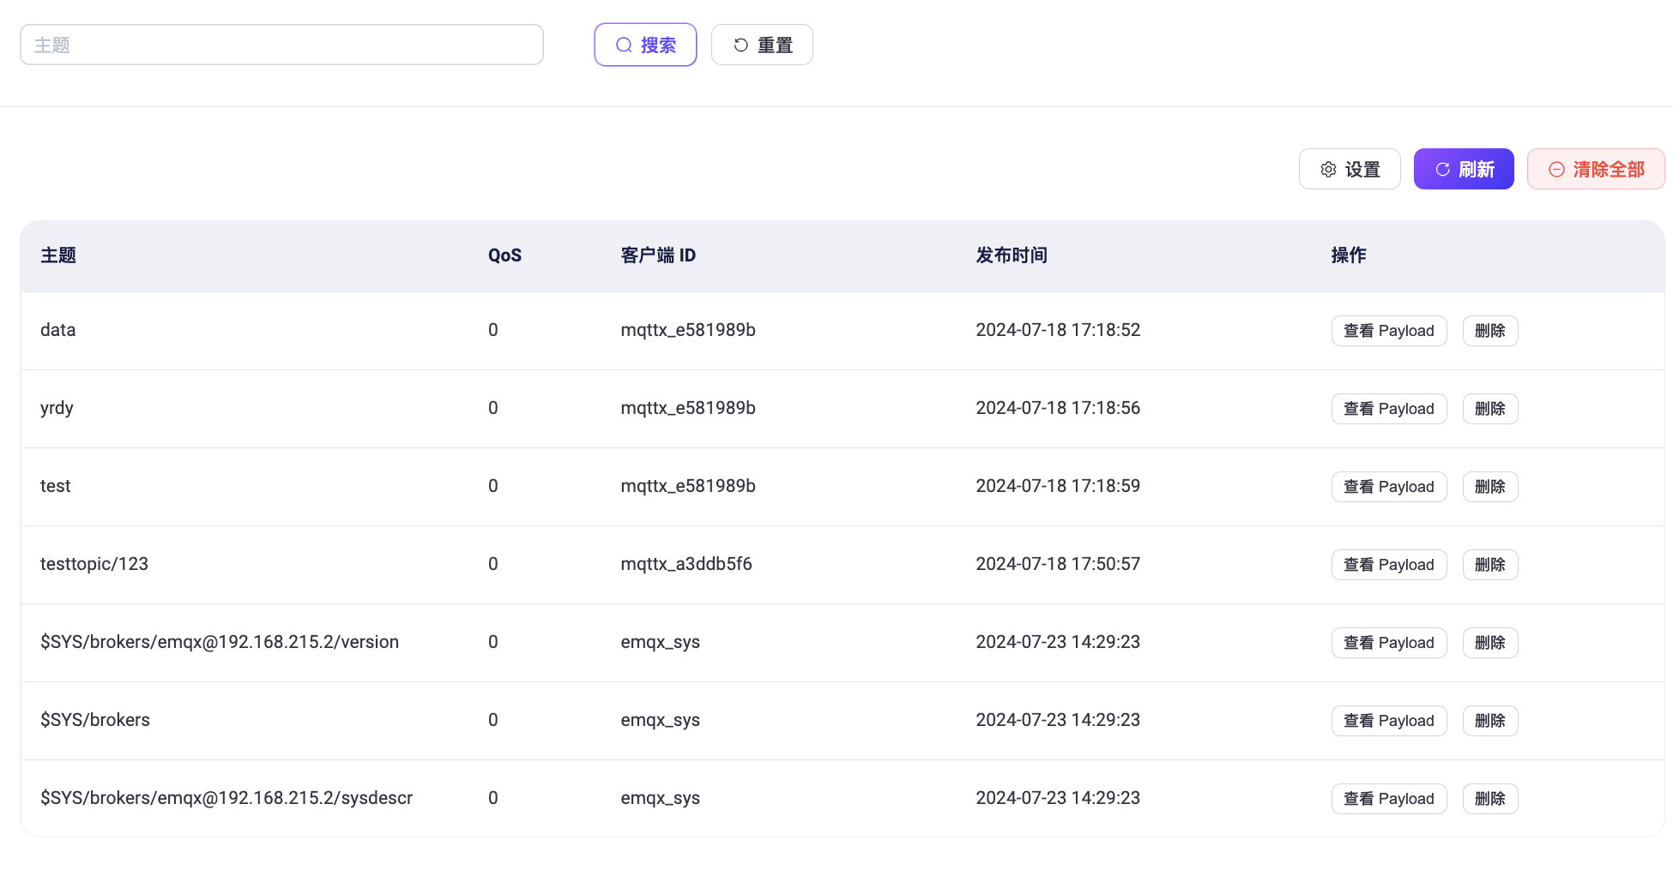Delete the test topic row
1673x870 pixels.
coord(1489,487)
